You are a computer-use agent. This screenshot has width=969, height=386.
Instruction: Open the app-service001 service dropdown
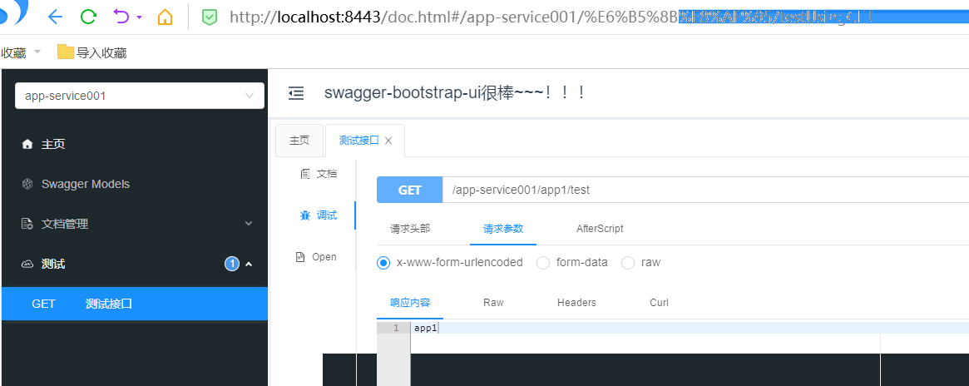[139, 96]
